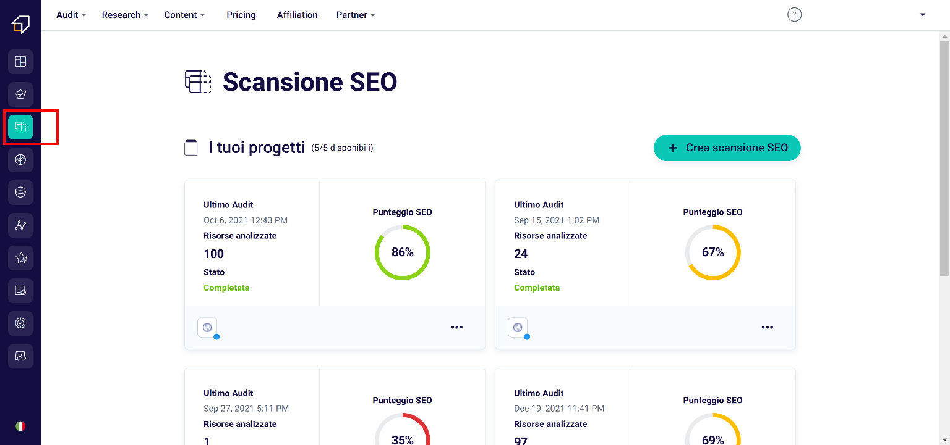The height and width of the screenshot is (445, 950).
Task: Open the Dashboard panel from the sidebar
Action: click(x=20, y=62)
